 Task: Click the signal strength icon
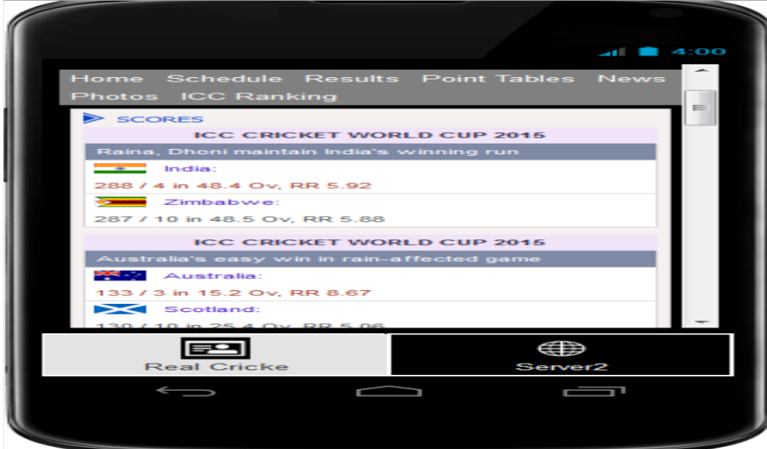(x=612, y=52)
